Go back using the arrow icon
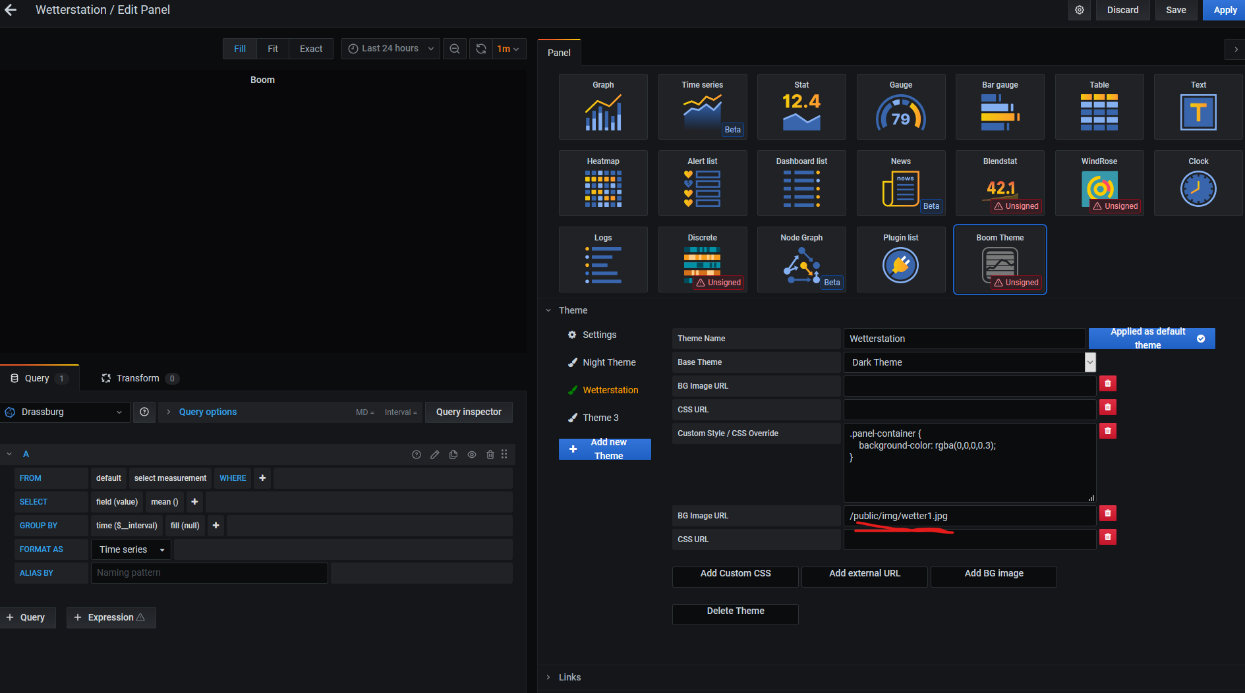 tap(11, 10)
